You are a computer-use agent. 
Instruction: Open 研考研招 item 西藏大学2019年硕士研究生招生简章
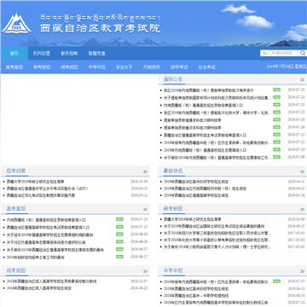tap(193, 219)
